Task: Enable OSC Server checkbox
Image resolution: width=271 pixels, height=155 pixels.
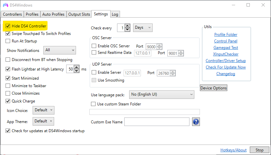Action: [94, 46]
